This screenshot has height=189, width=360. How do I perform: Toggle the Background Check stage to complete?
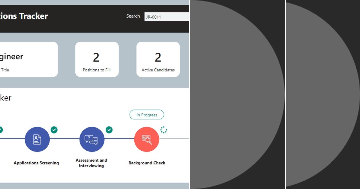coord(147,139)
